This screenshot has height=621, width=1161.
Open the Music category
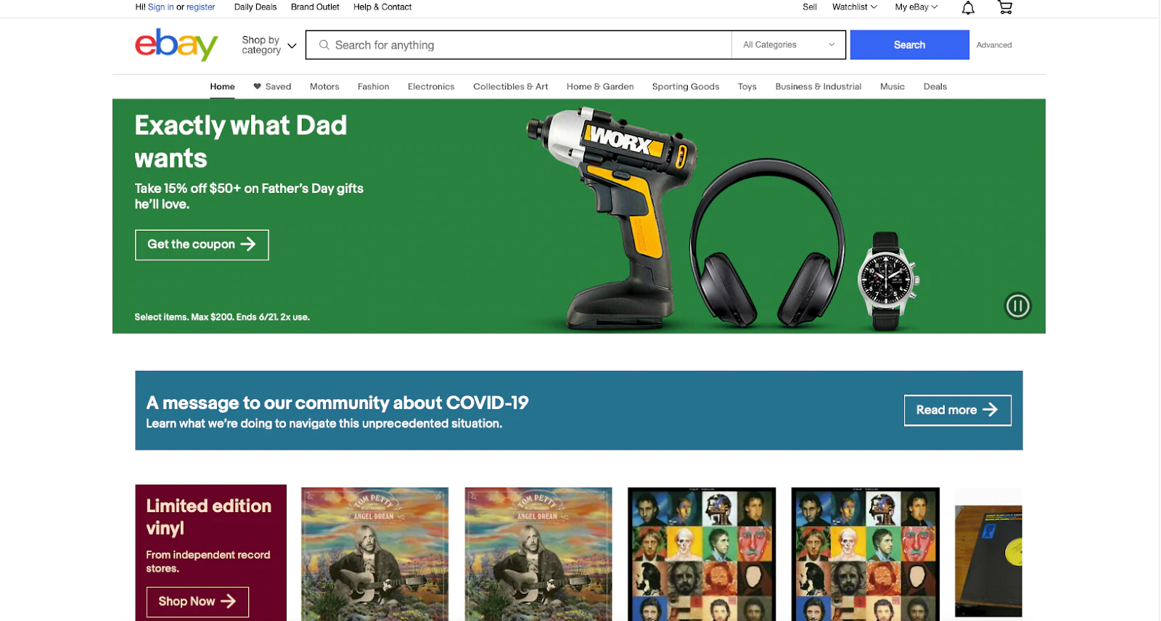(x=893, y=86)
